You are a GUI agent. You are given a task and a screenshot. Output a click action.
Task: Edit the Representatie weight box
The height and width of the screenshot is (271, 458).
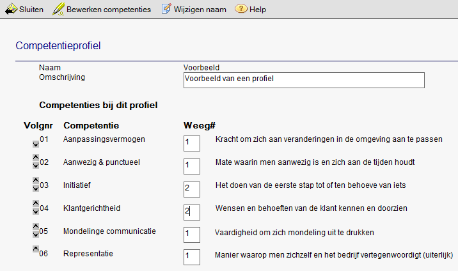[191, 257]
